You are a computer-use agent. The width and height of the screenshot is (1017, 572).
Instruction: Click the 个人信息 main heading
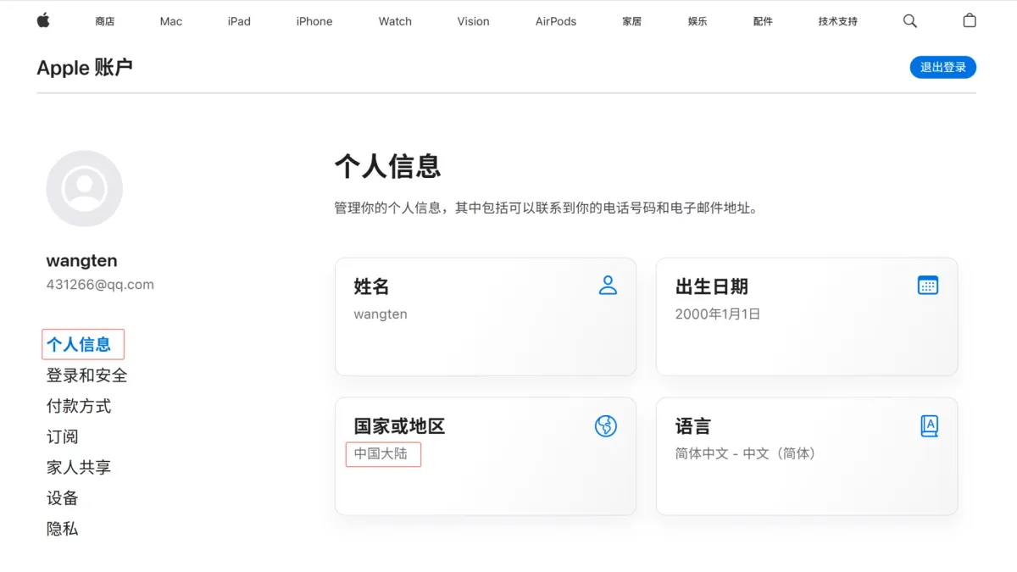pyautogui.click(x=388, y=165)
